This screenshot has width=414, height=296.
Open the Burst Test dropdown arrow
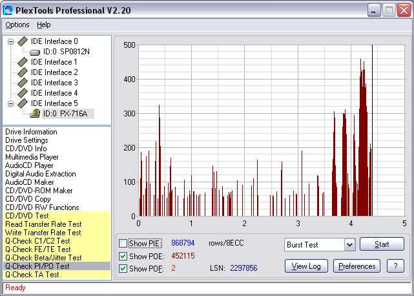point(349,245)
